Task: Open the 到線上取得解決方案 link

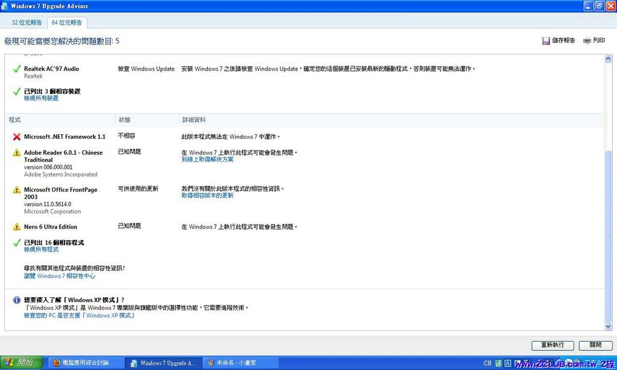Action: pos(207,160)
